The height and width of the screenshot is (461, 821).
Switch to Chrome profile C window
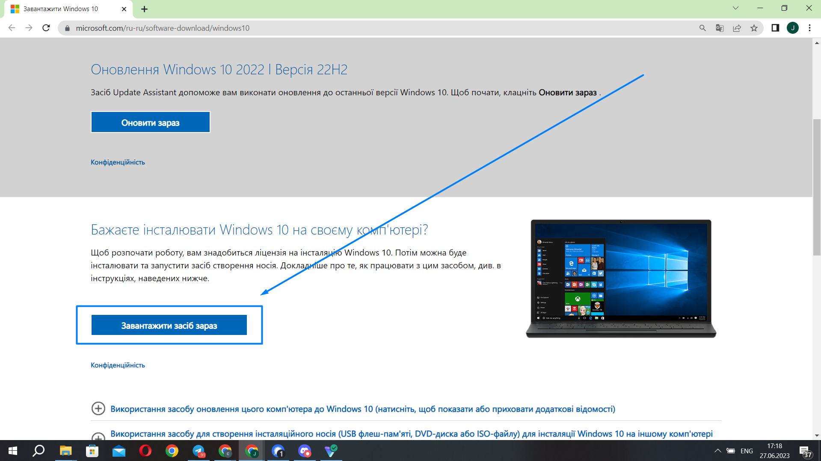tap(225, 451)
